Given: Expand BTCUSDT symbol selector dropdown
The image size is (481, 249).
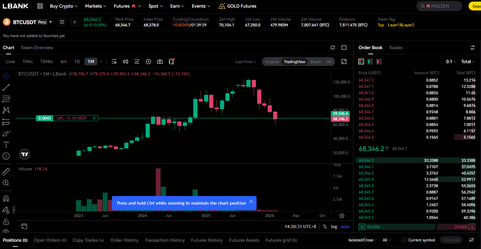Looking at the screenshot, I should (x=51, y=22).
